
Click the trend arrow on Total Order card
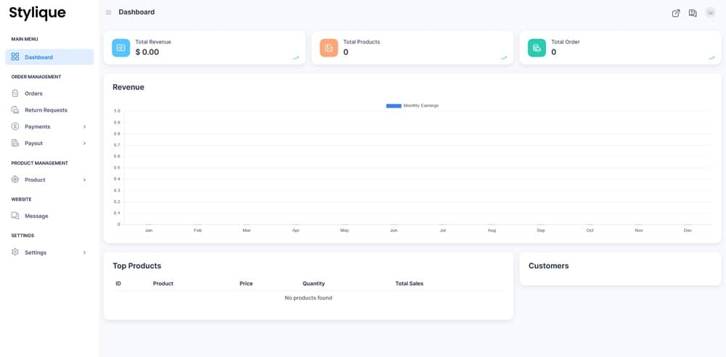[711, 58]
